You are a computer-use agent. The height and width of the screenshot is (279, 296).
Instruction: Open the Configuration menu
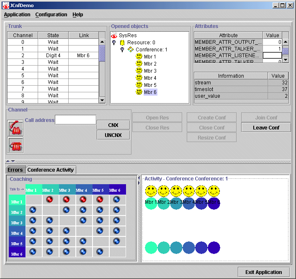51,15
